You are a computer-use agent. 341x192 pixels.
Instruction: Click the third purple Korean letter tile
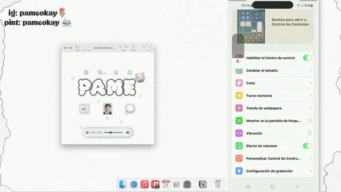tap(116, 72)
